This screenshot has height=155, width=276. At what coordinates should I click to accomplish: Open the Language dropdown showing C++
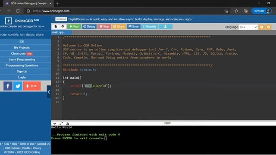pos(248,27)
